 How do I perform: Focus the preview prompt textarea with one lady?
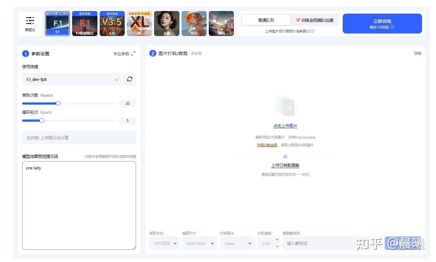79,205
